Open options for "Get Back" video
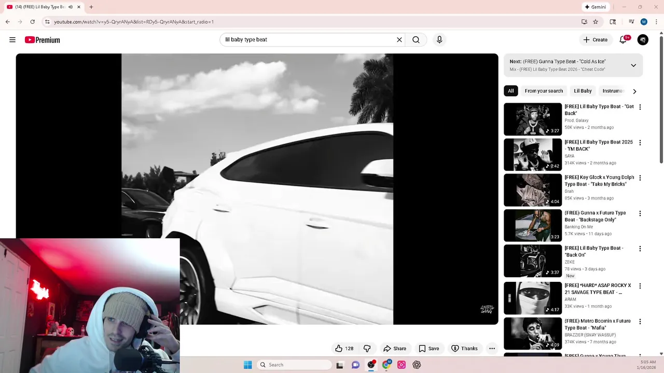 640,107
